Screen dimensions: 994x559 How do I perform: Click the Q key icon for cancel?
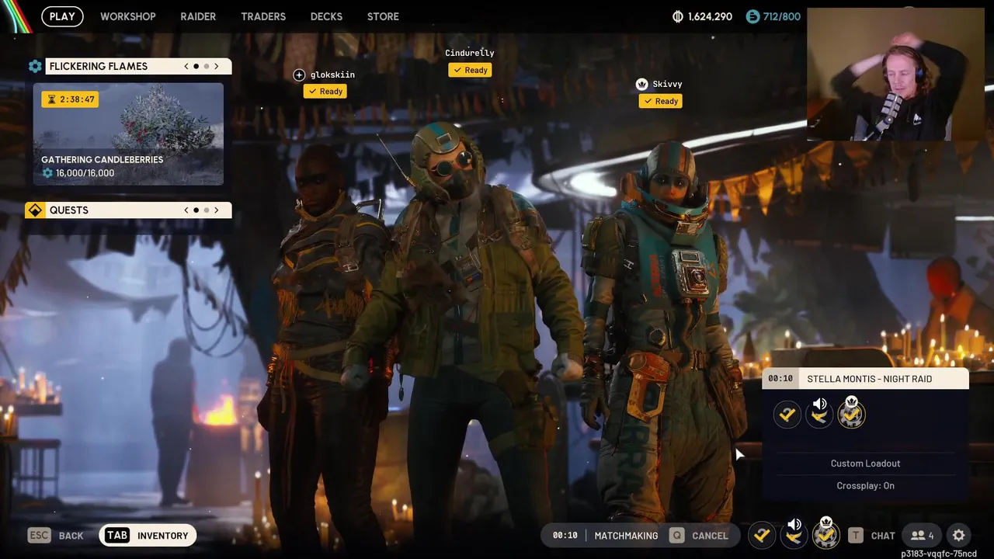677,535
